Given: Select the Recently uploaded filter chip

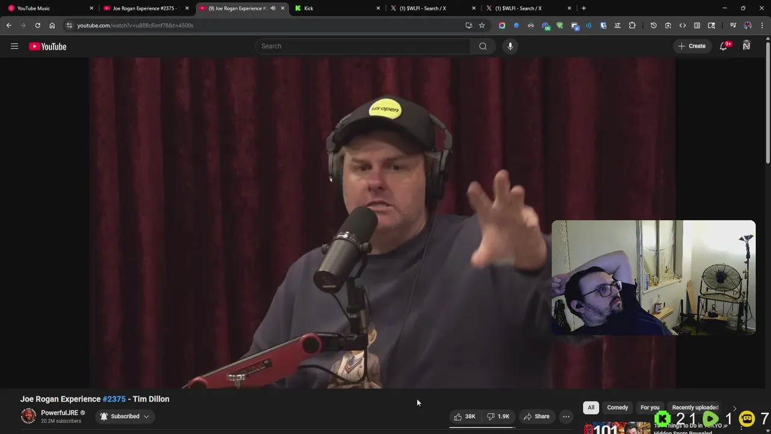Looking at the screenshot, I should pos(695,407).
